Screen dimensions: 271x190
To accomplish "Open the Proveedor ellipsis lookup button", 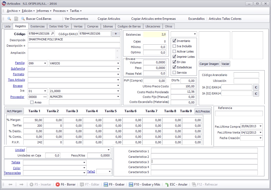I will pyautogui.click(x=45, y=97).
